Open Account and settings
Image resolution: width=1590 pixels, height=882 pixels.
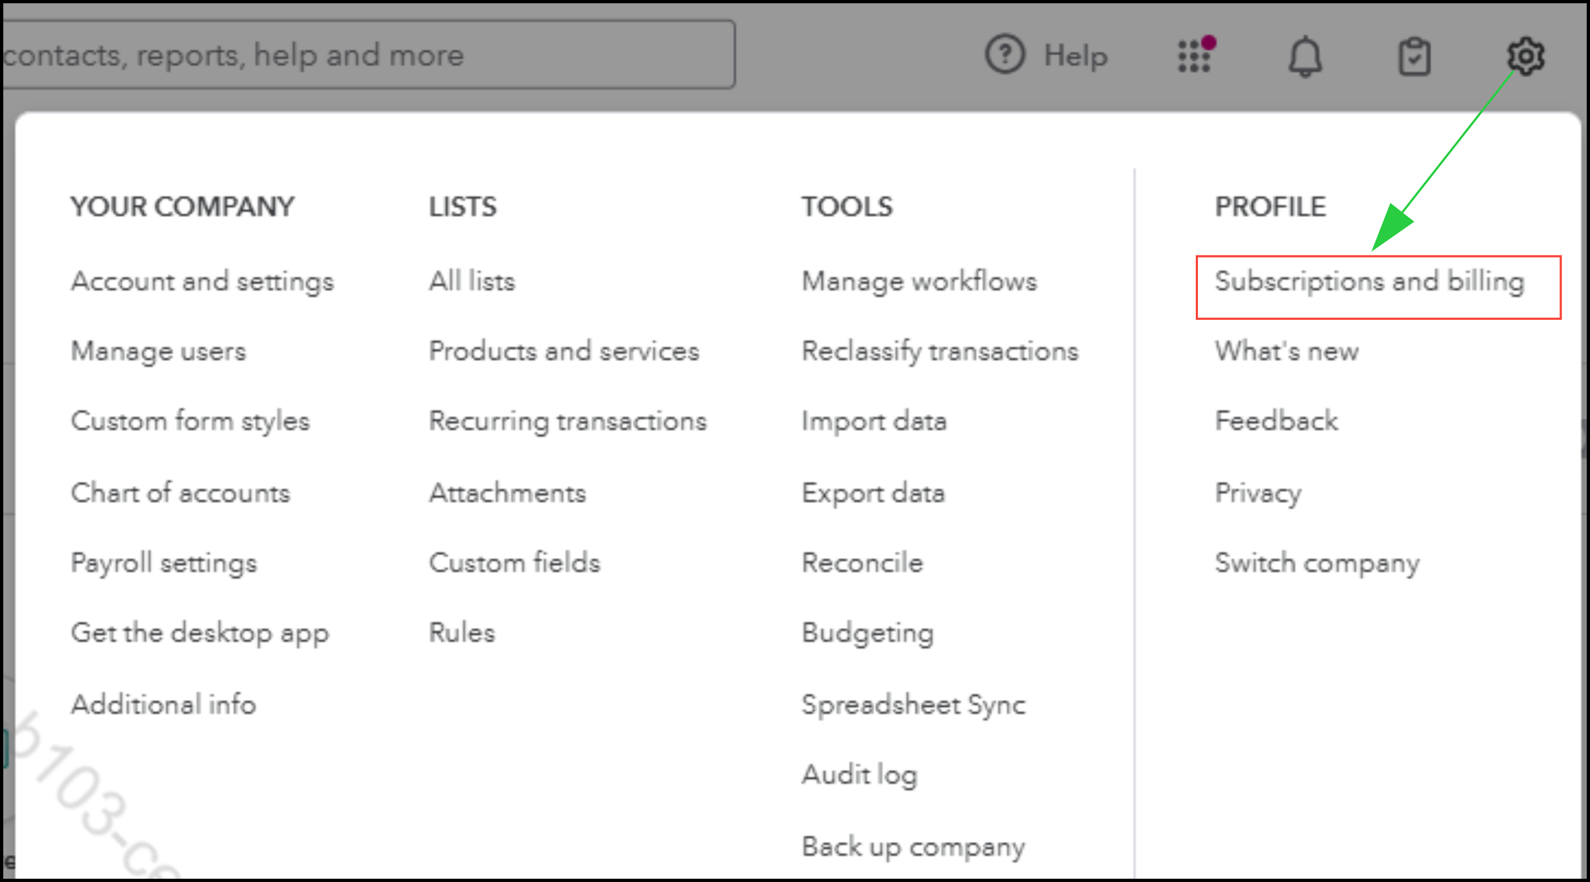pyautogui.click(x=203, y=281)
